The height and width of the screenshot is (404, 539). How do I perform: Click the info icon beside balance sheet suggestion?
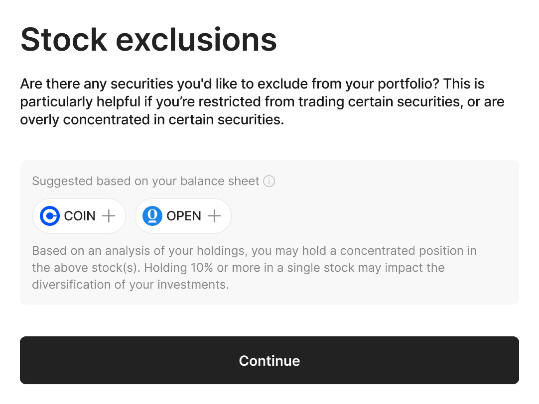(x=269, y=181)
